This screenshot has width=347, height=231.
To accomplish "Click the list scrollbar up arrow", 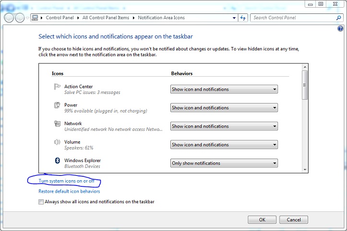I will pyautogui.click(x=305, y=67).
